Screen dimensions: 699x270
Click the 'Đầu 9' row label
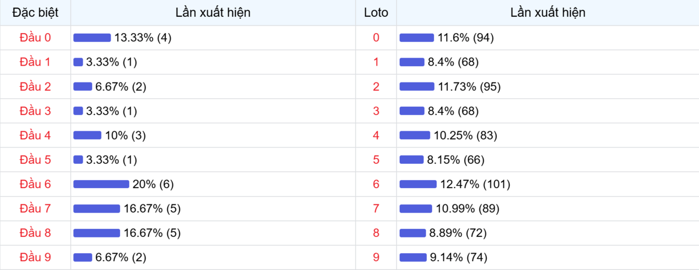pyautogui.click(x=35, y=257)
